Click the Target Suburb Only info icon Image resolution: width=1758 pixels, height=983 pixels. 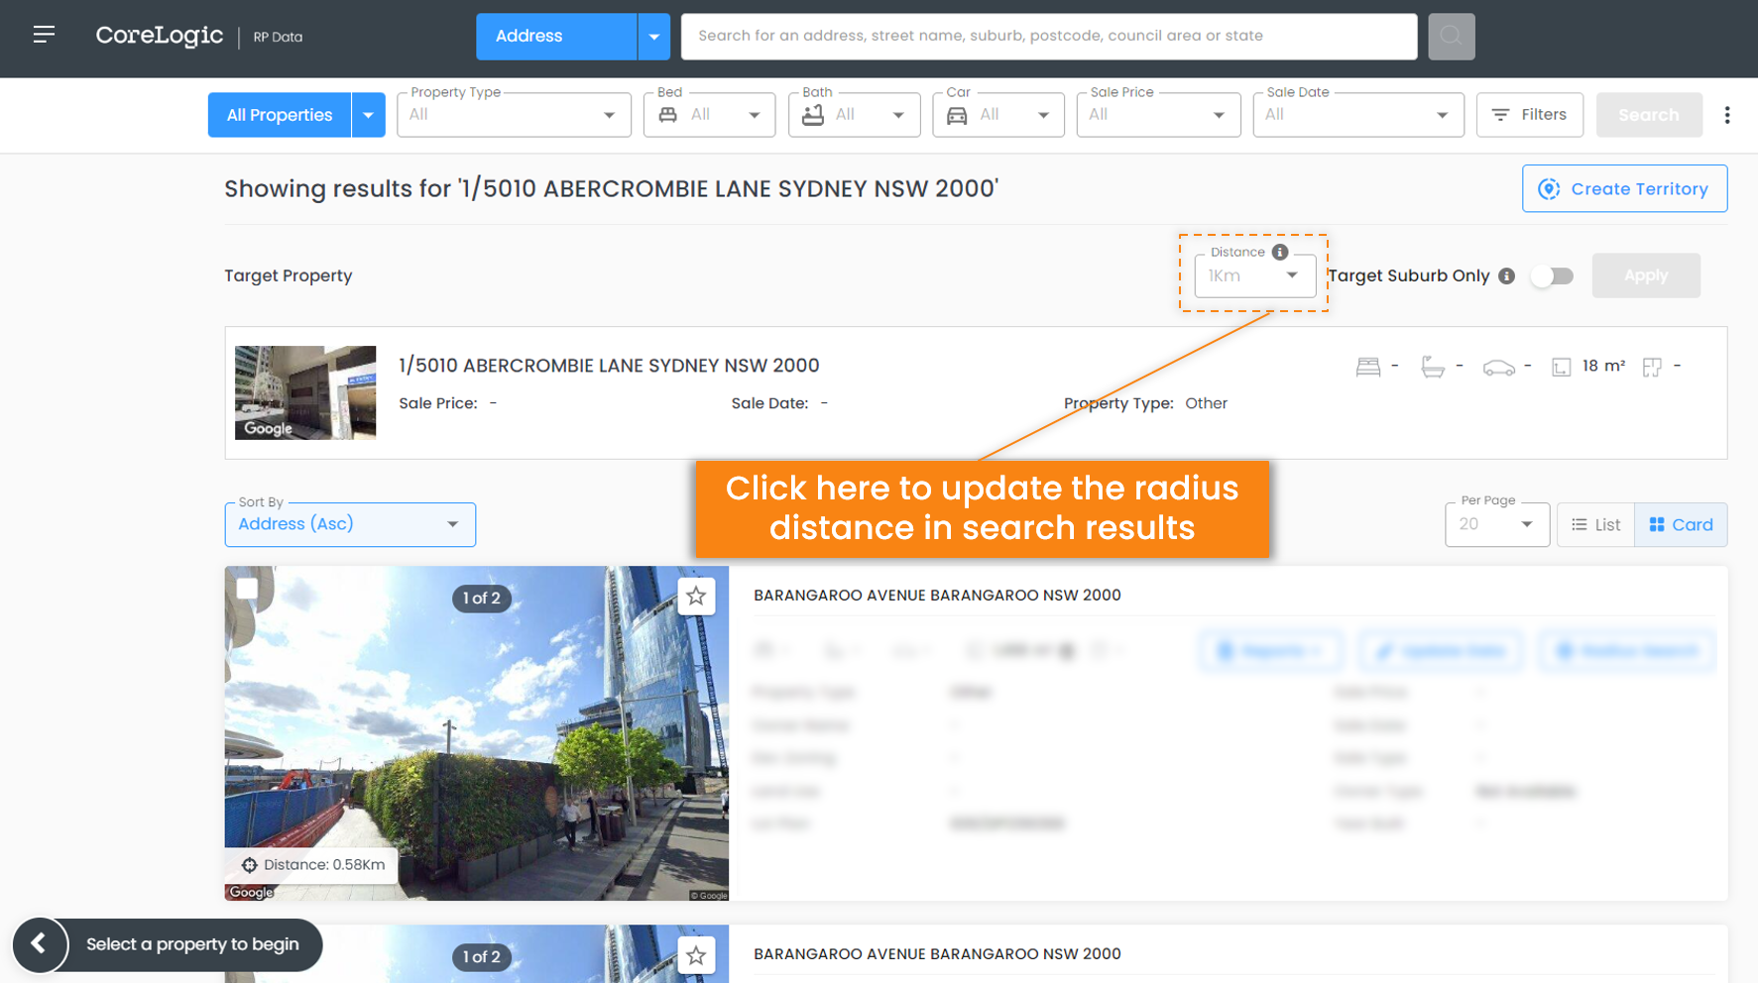[x=1506, y=275]
